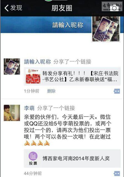This screenshot has height=177, width=124.
Task: Tap the 請輸入昵称 nickname on the cover
Action: click(x=68, y=25)
